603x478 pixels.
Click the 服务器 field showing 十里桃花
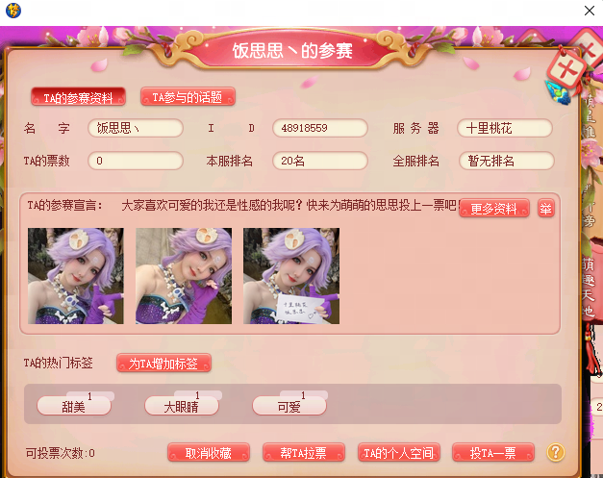[x=505, y=128]
